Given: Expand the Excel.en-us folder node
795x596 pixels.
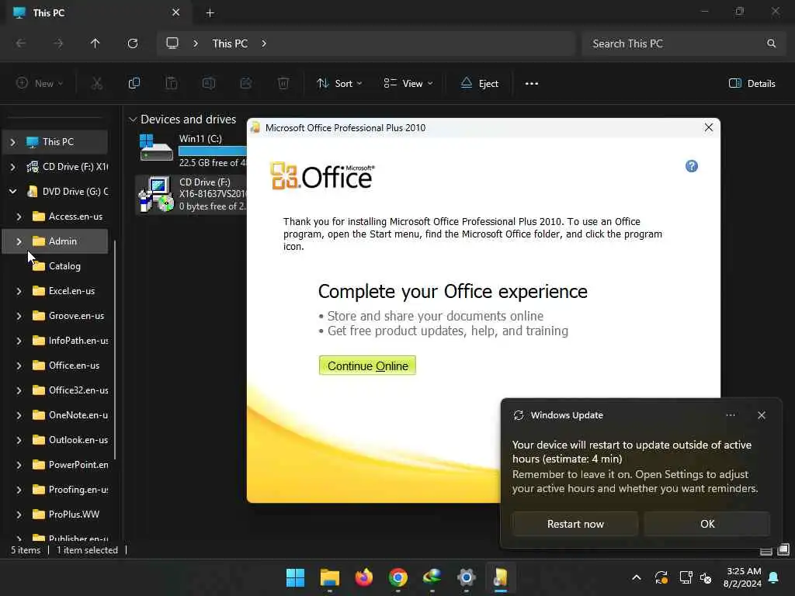Looking at the screenshot, I should (19, 292).
